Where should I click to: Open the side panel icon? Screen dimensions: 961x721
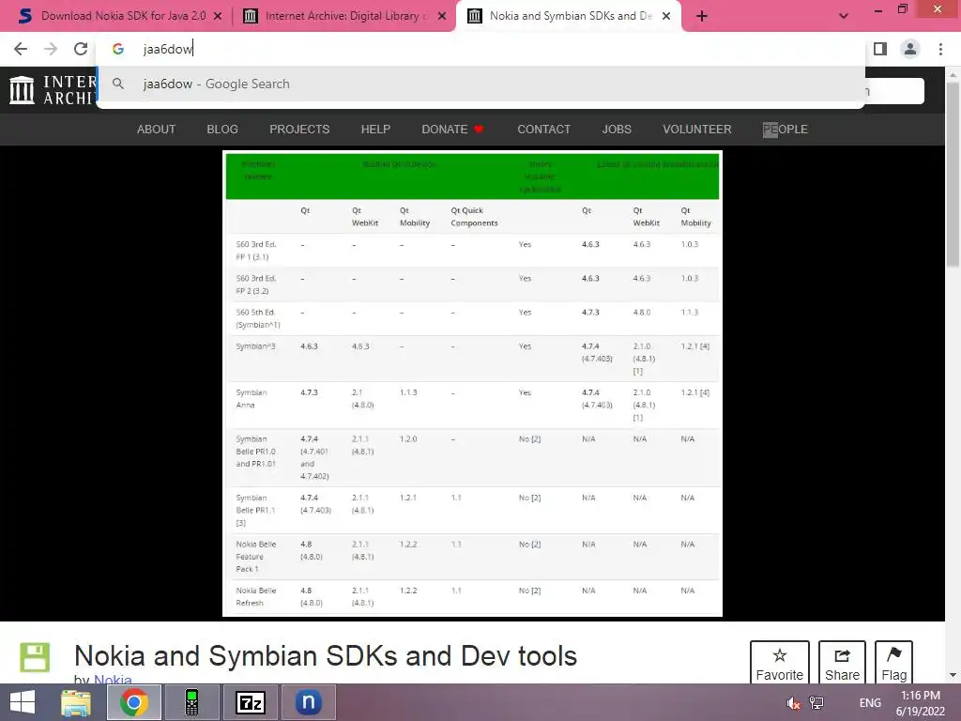[x=880, y=49]
